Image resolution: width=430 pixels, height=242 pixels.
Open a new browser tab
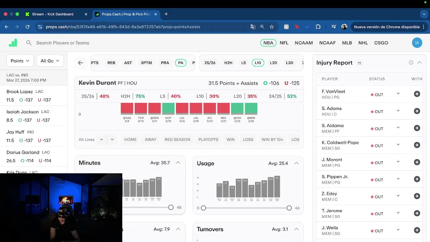(x=166, y=14)
